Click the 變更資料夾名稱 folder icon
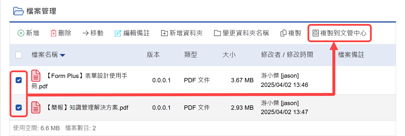 pyautogui.click(x=218, y=33)
